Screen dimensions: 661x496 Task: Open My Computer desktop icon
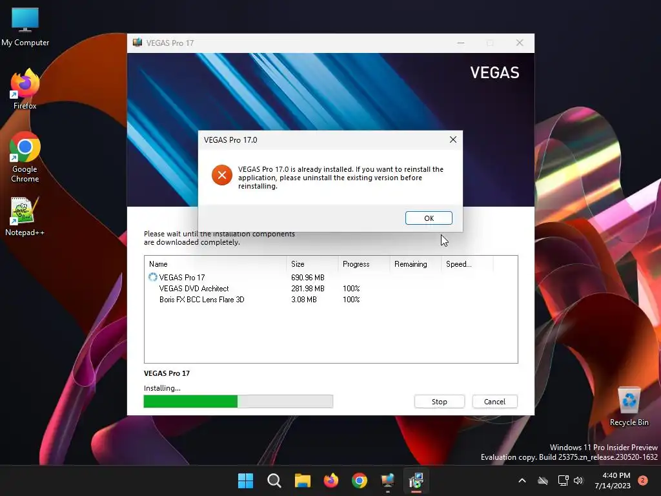(25, 27)
